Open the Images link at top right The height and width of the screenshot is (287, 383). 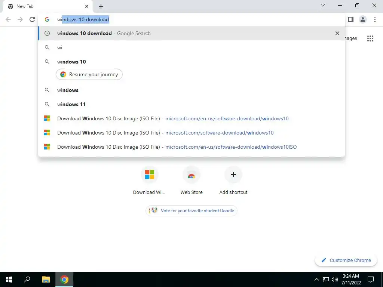click(351, 38)
